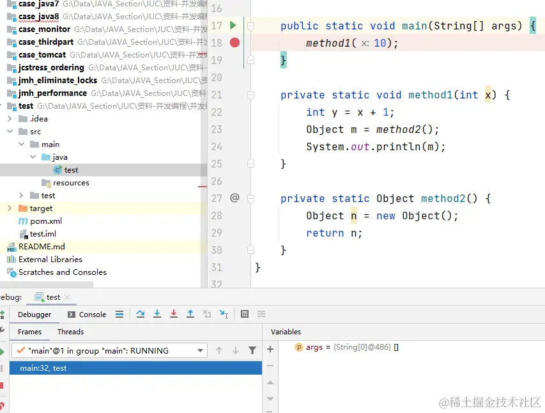Add a new watch with plus icon
Image resolution: width=545 pixels, height=413 pixels.
270,349
